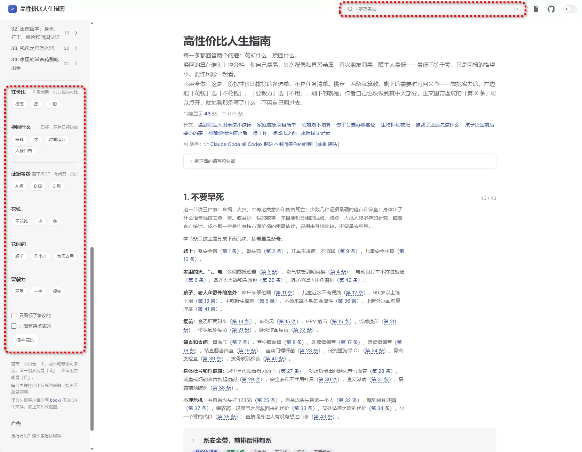This screenshot has height=452, width=582.
Task: Jump to 第 25 条 reference link
Action: [266, 400]
